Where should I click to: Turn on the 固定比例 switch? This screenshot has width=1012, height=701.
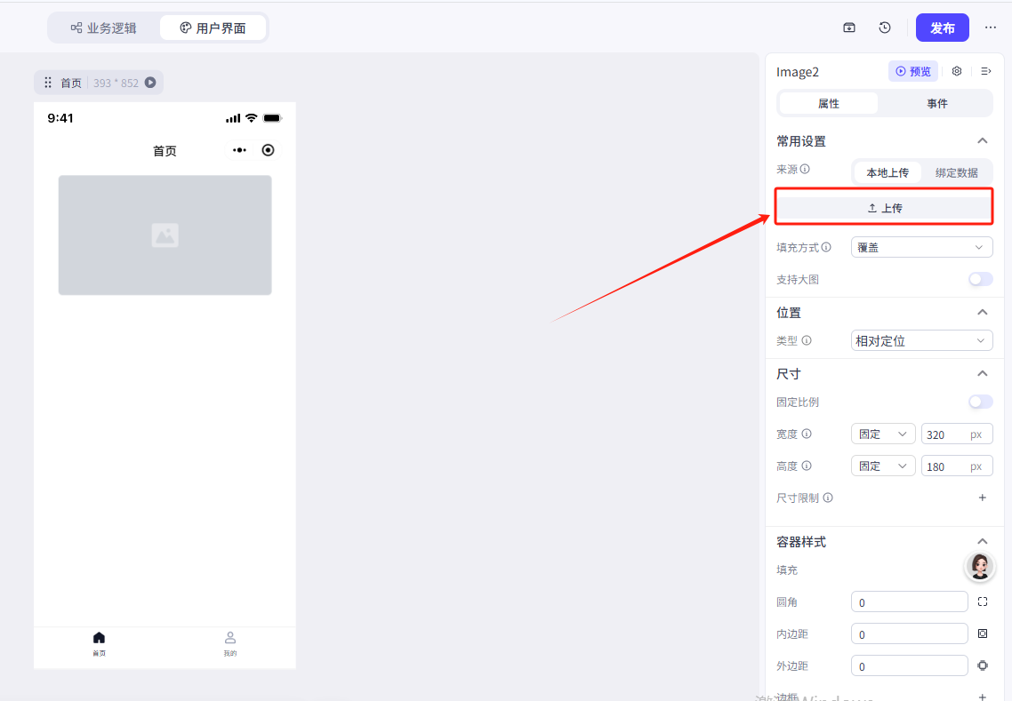980,402
